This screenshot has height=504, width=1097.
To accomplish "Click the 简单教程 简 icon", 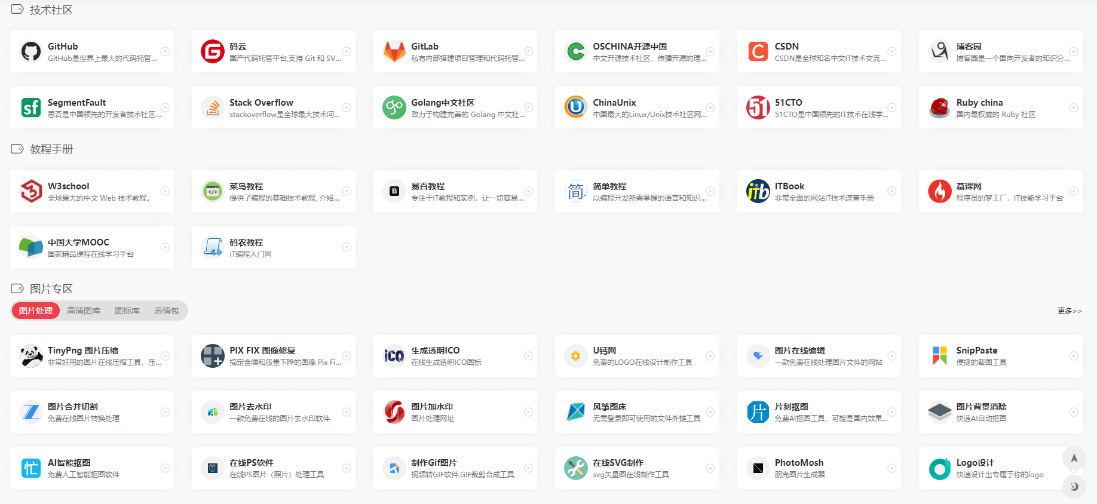I will [x=576, y=192].
